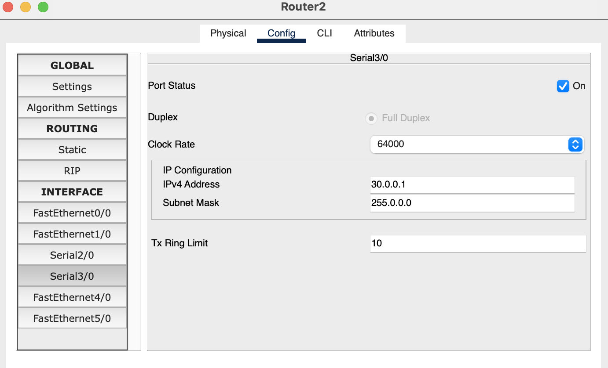Switch to the CLI tab
This screenshot has width=608, height=368.
[x=325, y=33]
